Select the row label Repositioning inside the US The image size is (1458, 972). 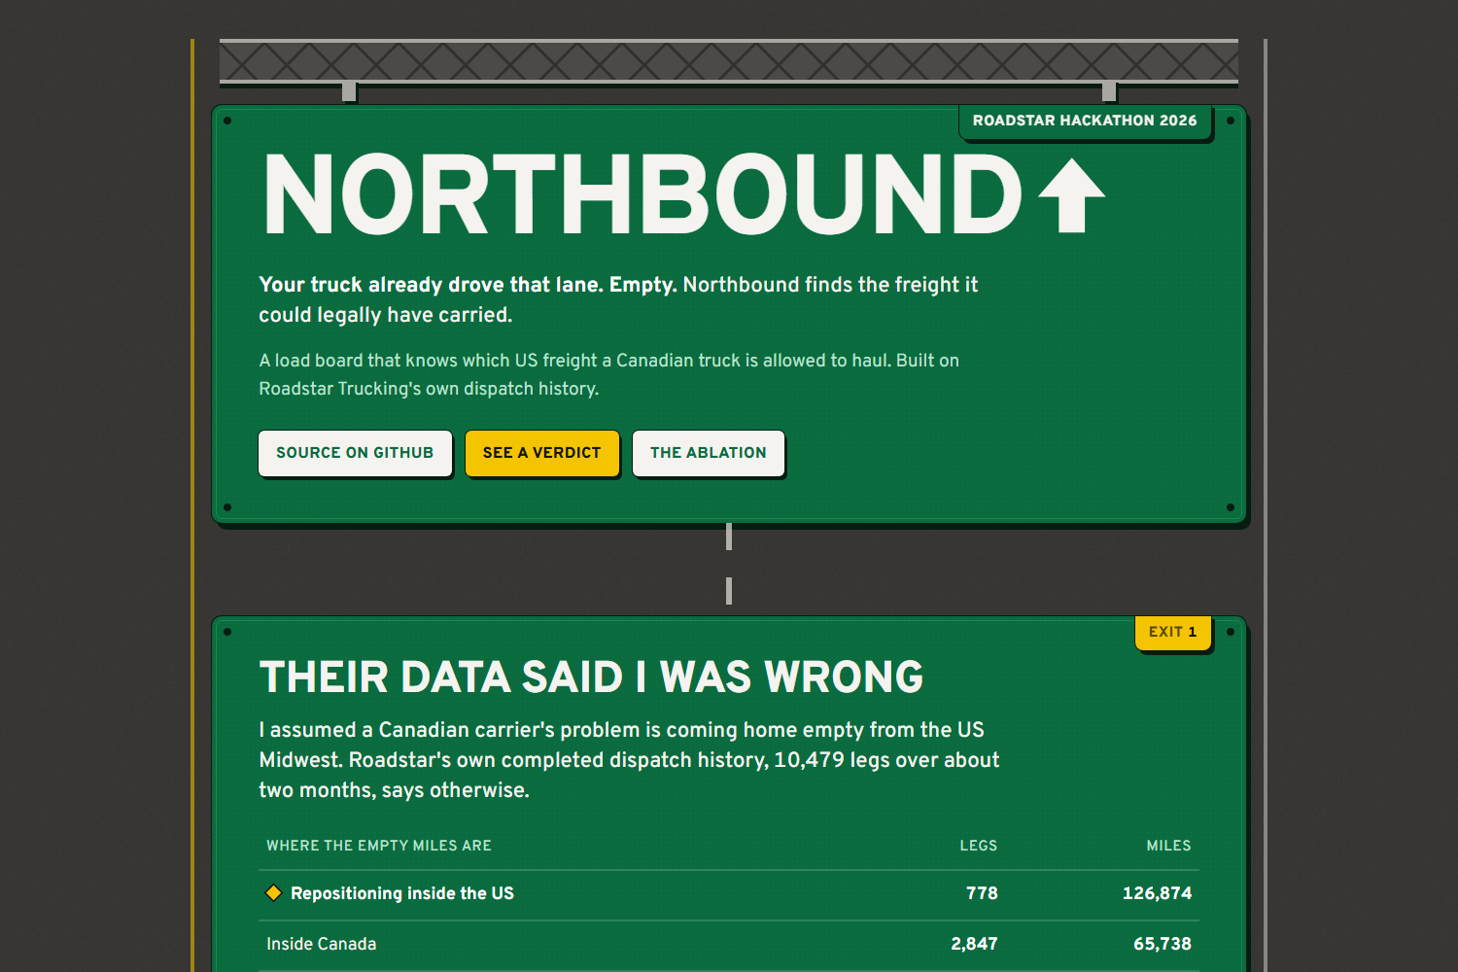[401, 893]
